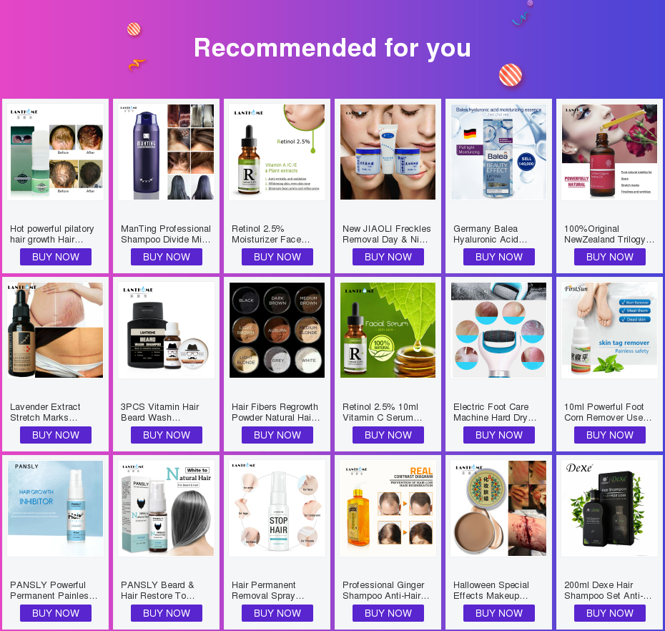Buy the PANSLY Beard & Hair Restore product

coord(166,614)
